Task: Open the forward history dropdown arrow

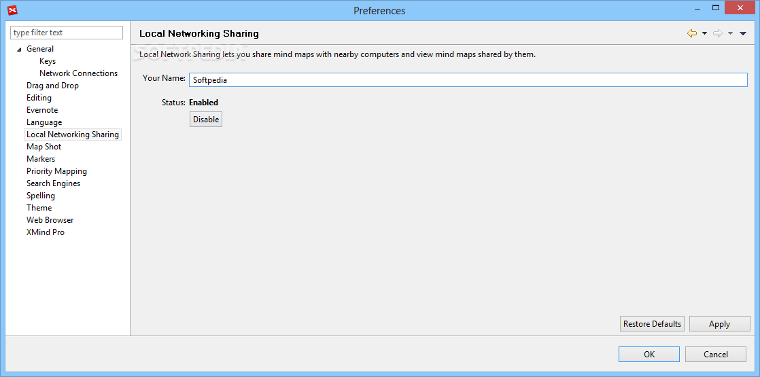Action: (731, 33)
